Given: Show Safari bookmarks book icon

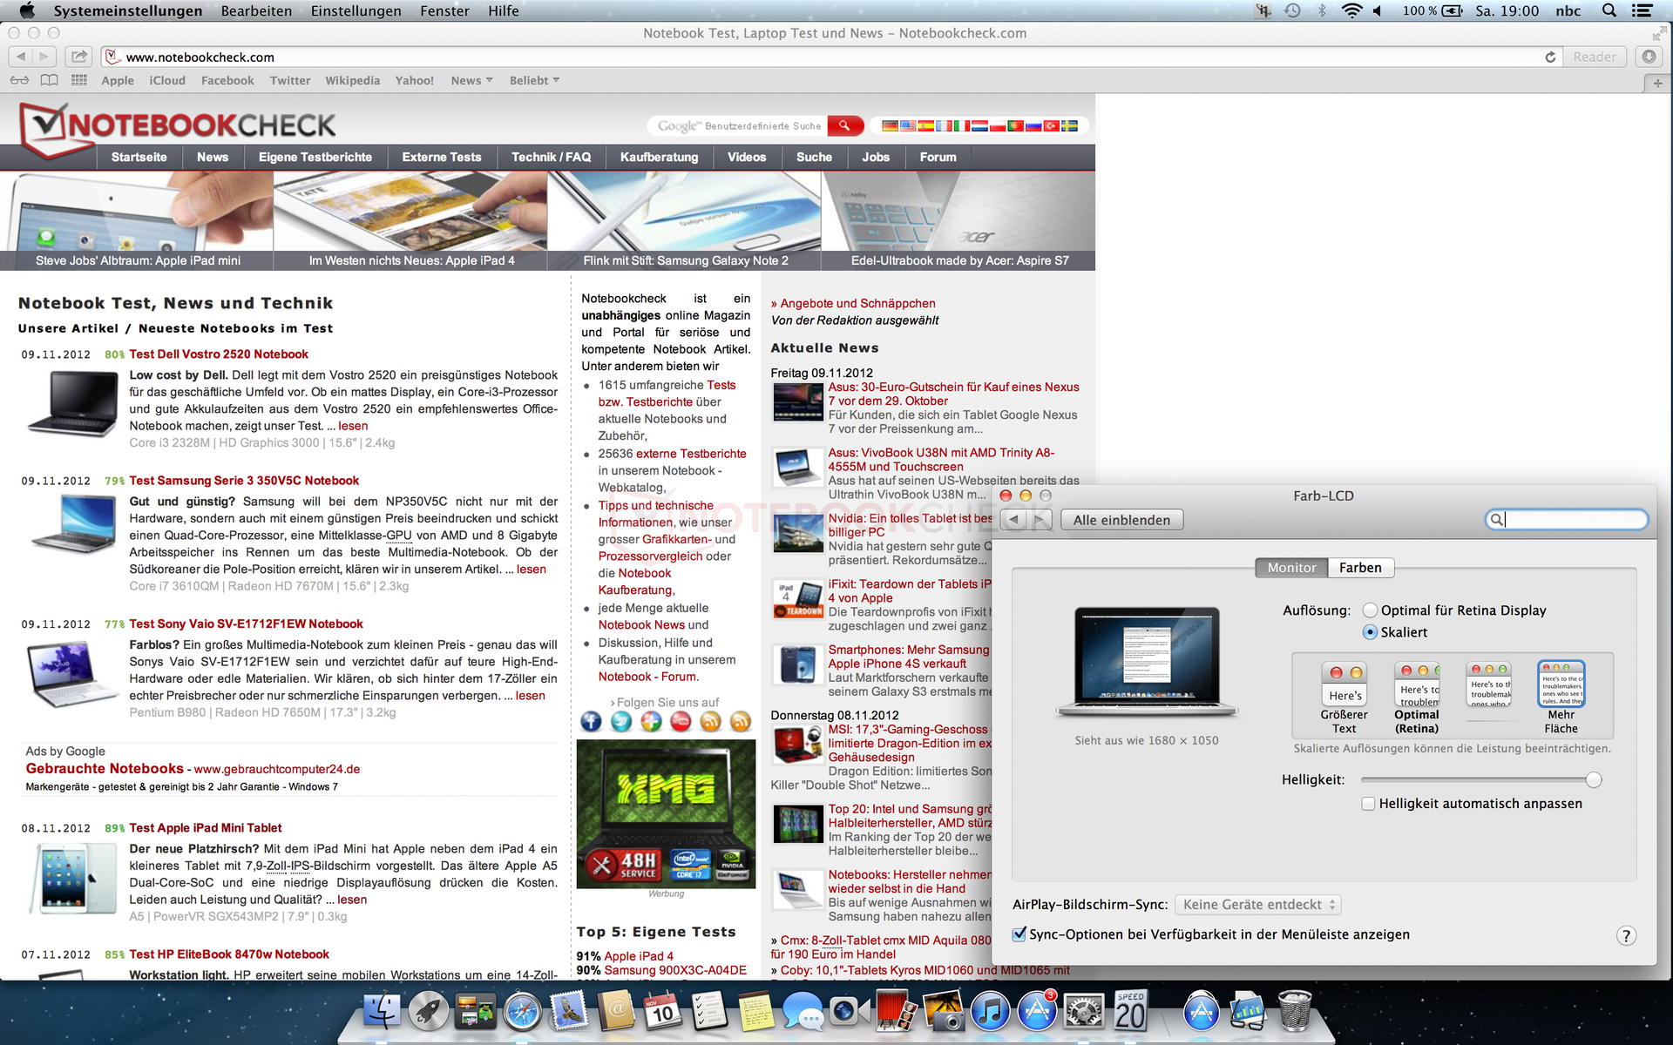Looking at the screenshot, I should pyautogui.click(x=50, y=80).
